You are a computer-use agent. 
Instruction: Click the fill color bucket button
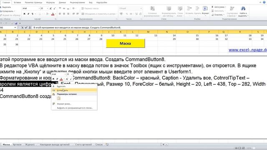click(x=47, y=14)
